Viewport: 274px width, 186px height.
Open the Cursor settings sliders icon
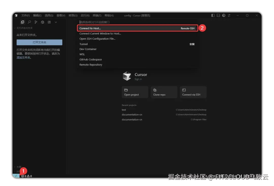[x=229, y=15]
